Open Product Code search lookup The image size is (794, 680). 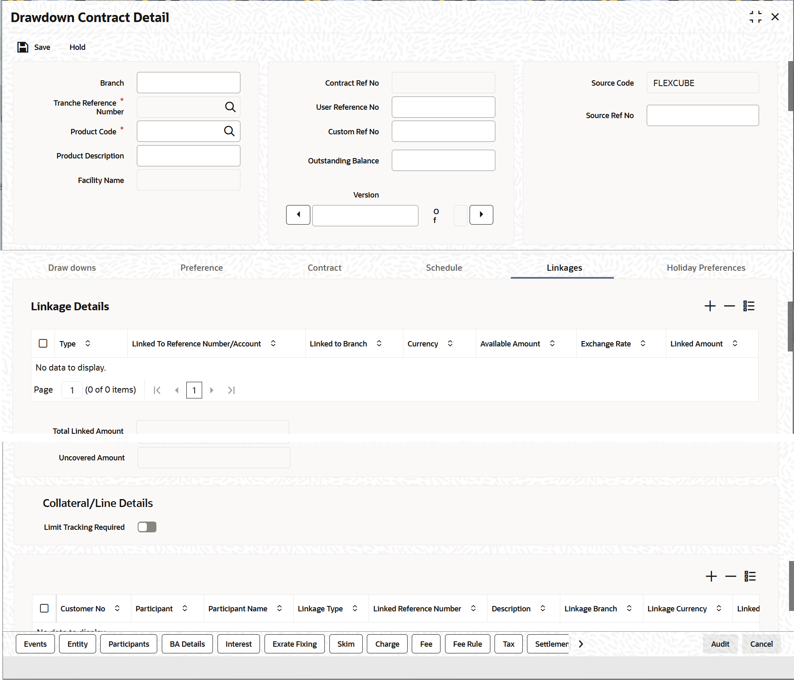(x=229, y=131)
